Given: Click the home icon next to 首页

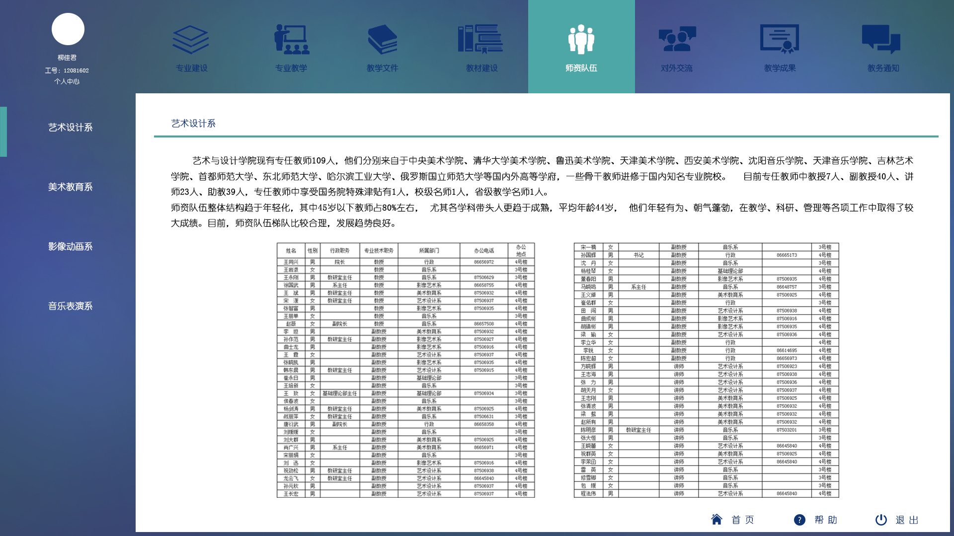Looking at the screenshot, I should (717, 520).
